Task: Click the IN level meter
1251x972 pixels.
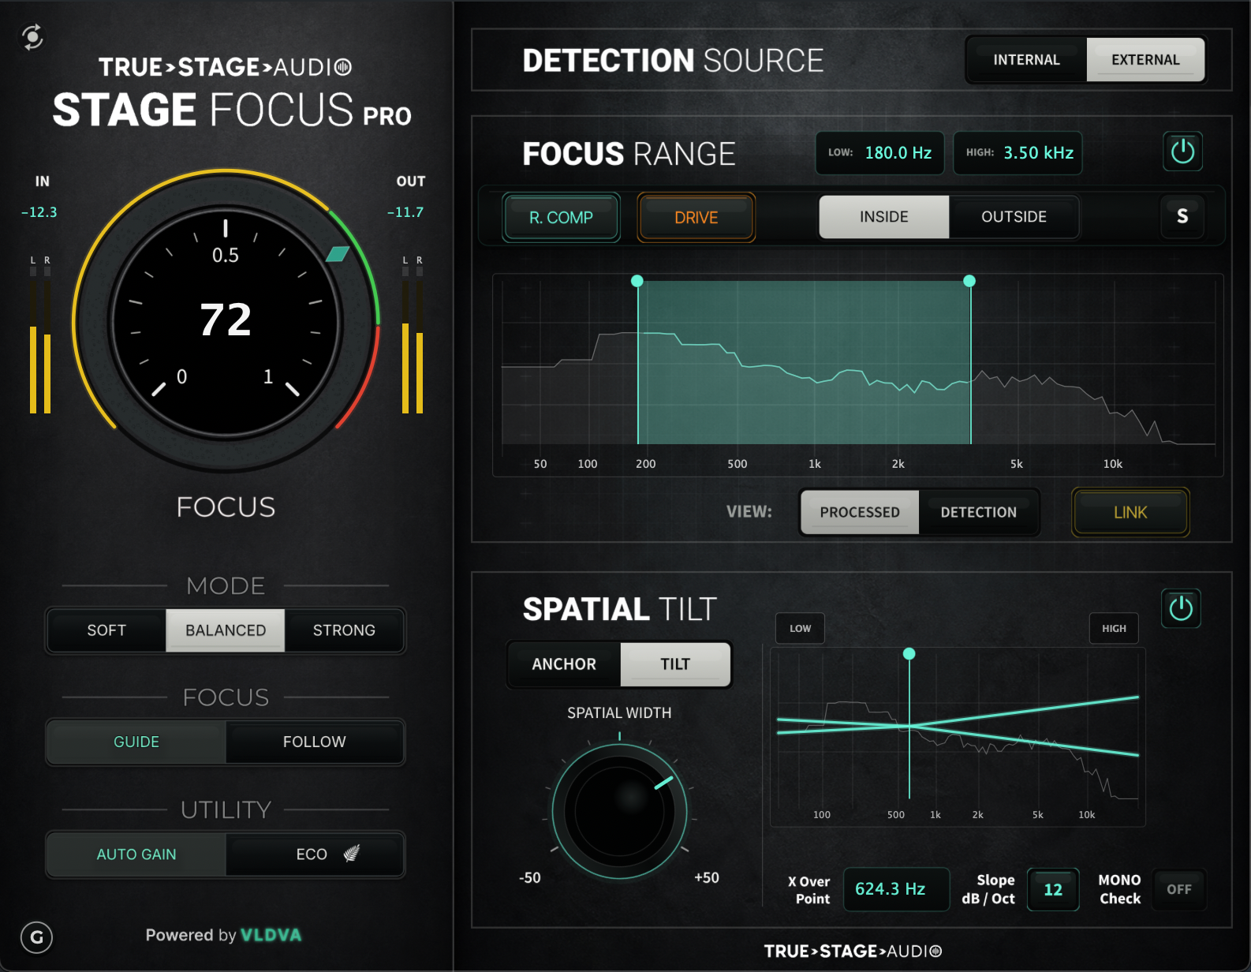Action: pos(40,339)
